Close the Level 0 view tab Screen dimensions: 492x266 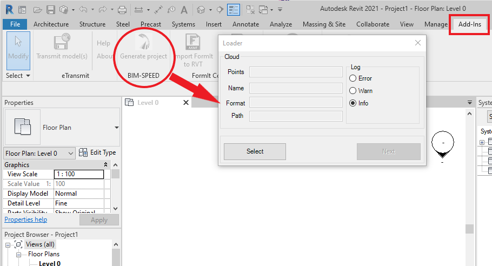186,103
